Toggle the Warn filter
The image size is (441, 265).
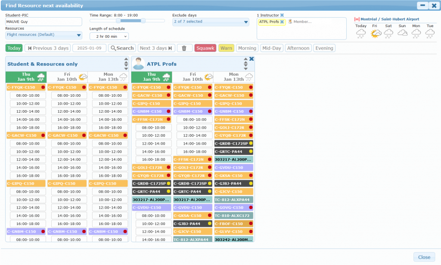click(x=226, y=48)
